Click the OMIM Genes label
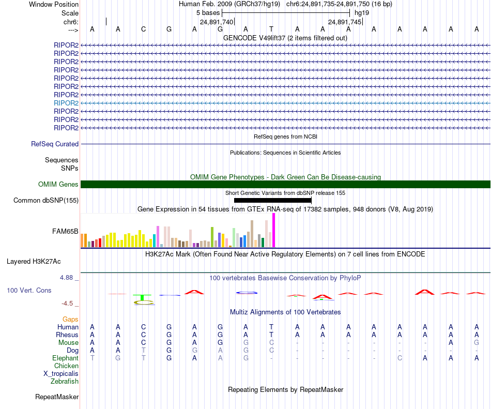Viewport: 491px width, 409px height. click(58, 184)
